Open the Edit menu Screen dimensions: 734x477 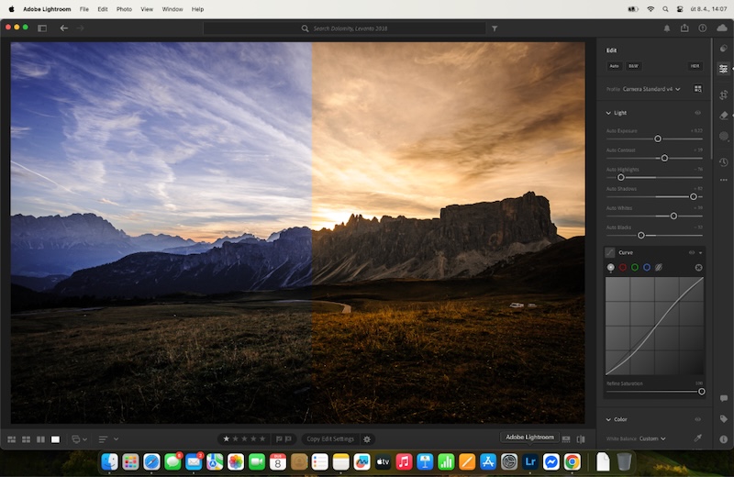[x=103, y=9]
